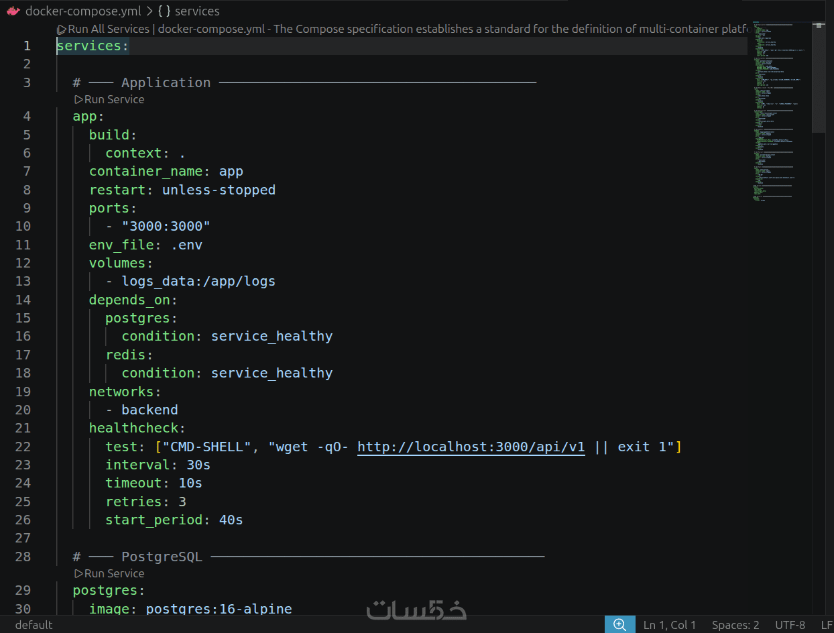Click the Docker whale icon in the breadcrumb
The height and width of the screenshot is (633, 834).
tap(13, 11)
